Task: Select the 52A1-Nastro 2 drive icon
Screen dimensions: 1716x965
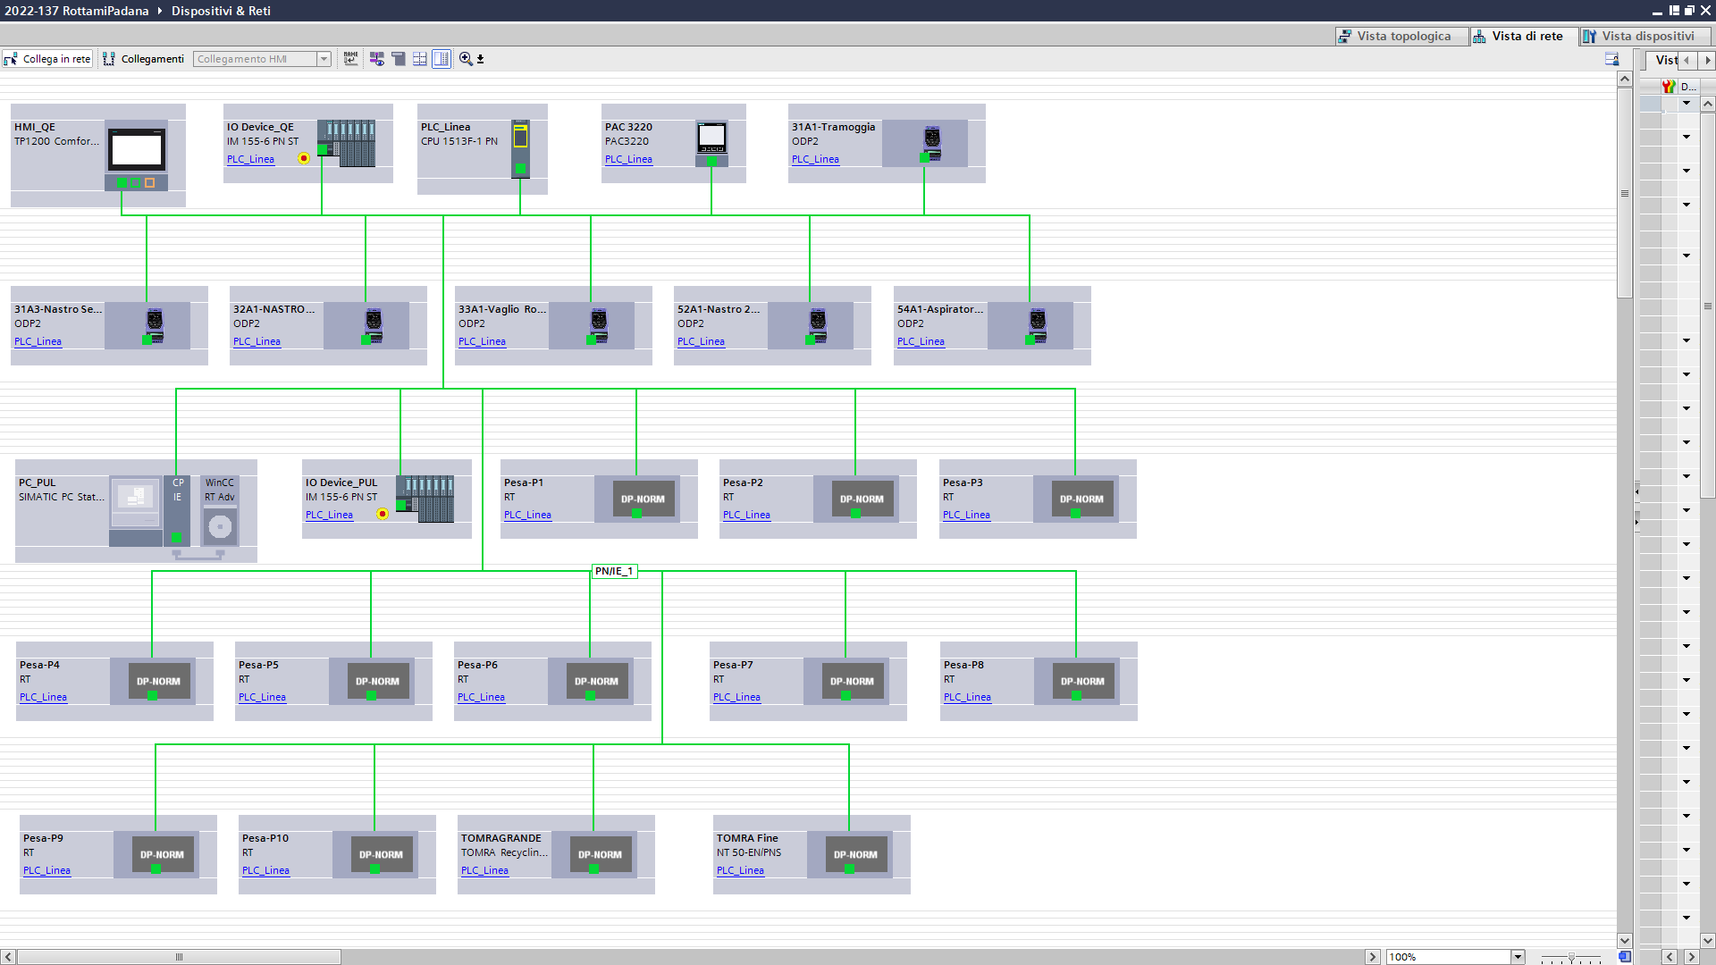Action: click(x=816, y=325)
